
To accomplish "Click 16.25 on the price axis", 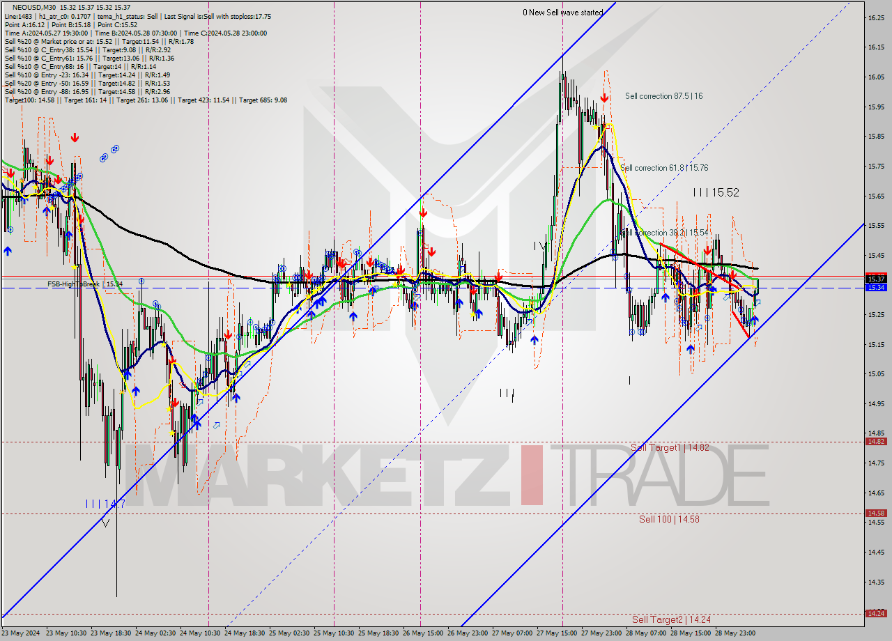I will 876,17.
